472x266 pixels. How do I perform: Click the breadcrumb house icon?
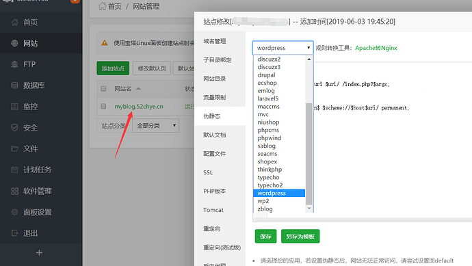coord(103,6)
